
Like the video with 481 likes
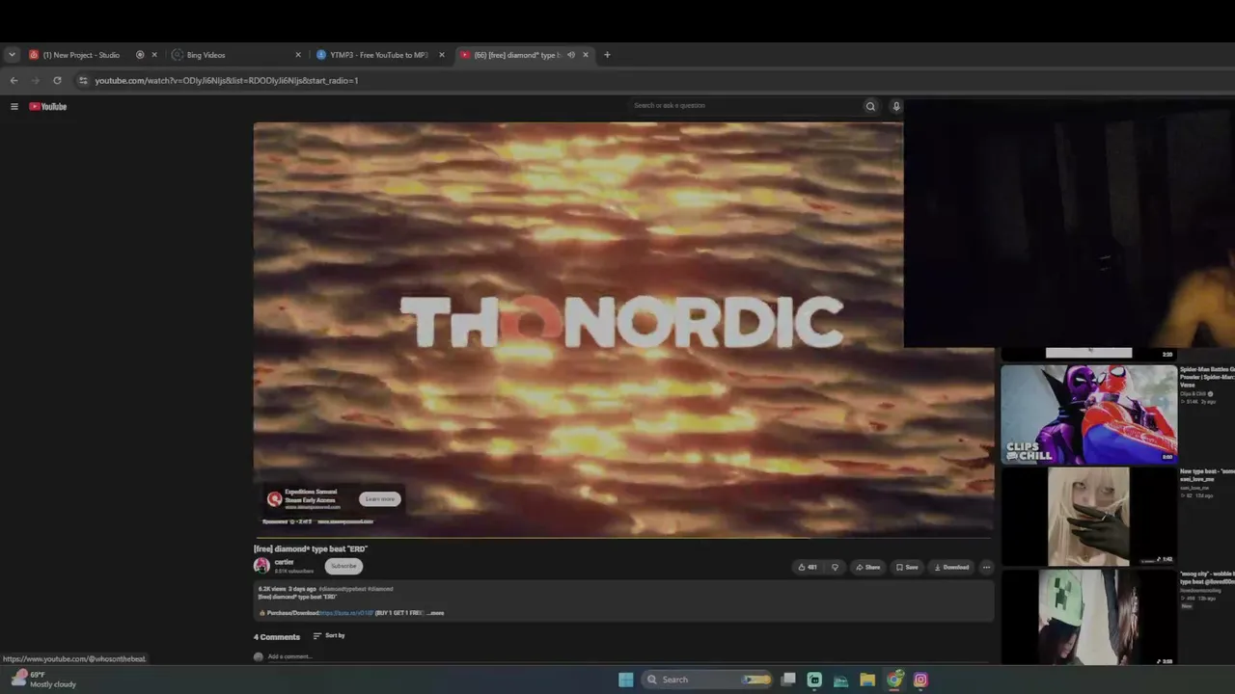coord(808,567)
